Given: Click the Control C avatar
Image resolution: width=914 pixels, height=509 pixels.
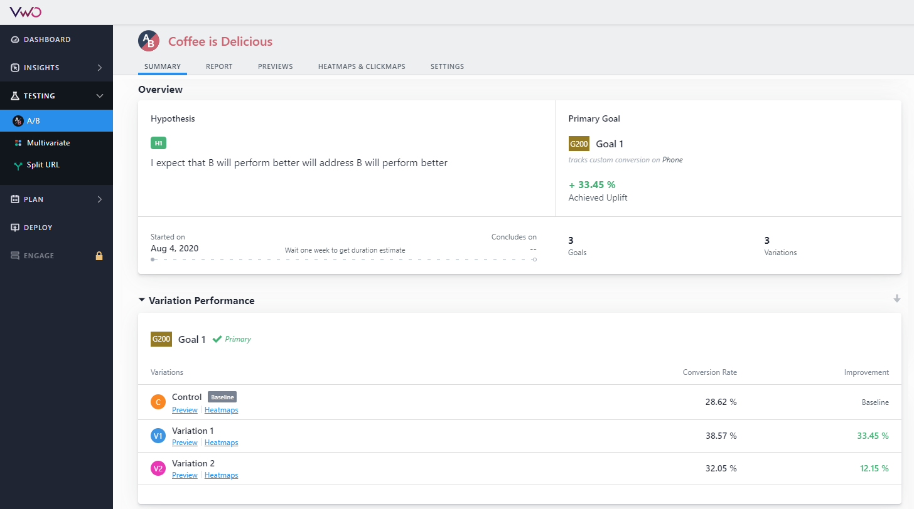Looking at the screenshot, I should [158, 402].
